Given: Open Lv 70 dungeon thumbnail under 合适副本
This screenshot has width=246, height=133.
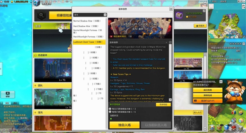Looking at the screenshot, I should coord(53,70).
